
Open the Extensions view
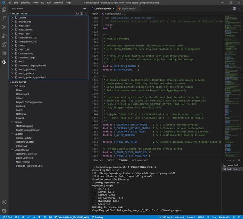click(x=4, y=44)
